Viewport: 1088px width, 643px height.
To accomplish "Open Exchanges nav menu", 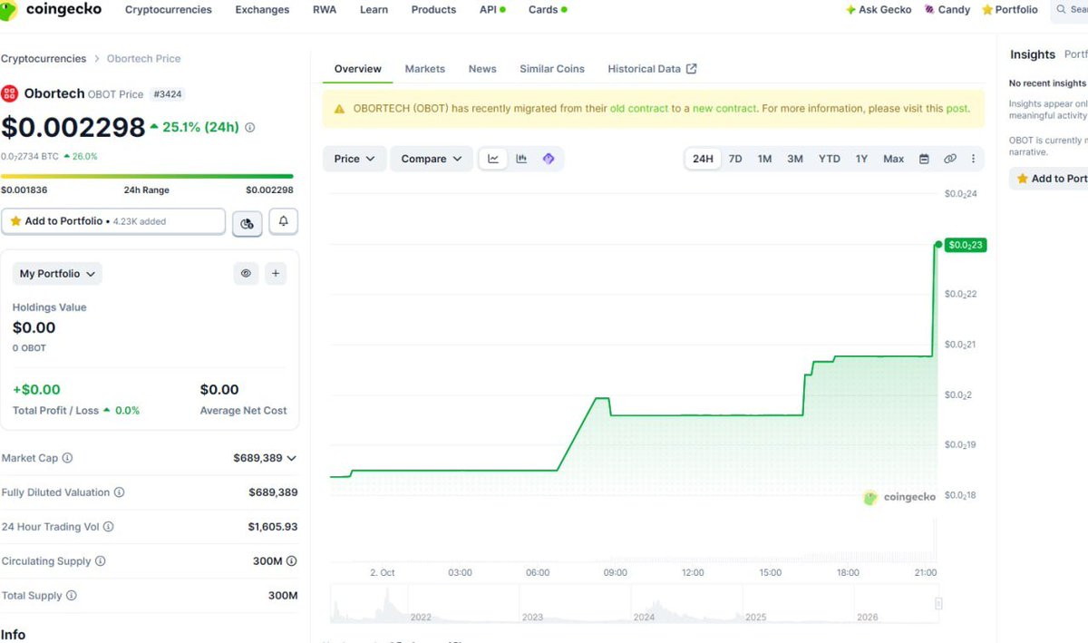I will 262,9.
